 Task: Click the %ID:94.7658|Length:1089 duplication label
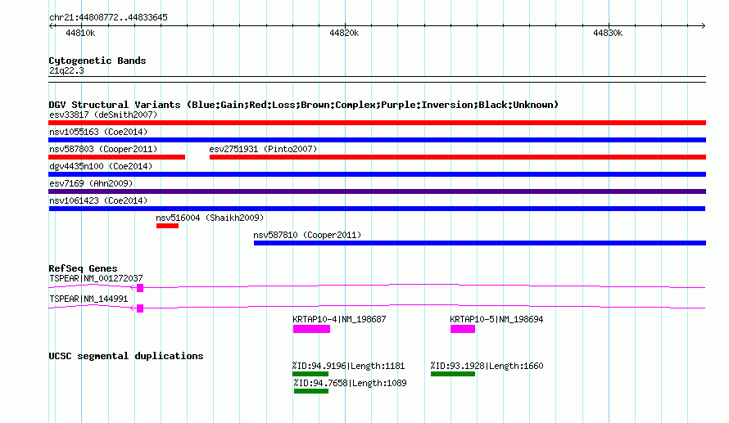click(350, 383)
